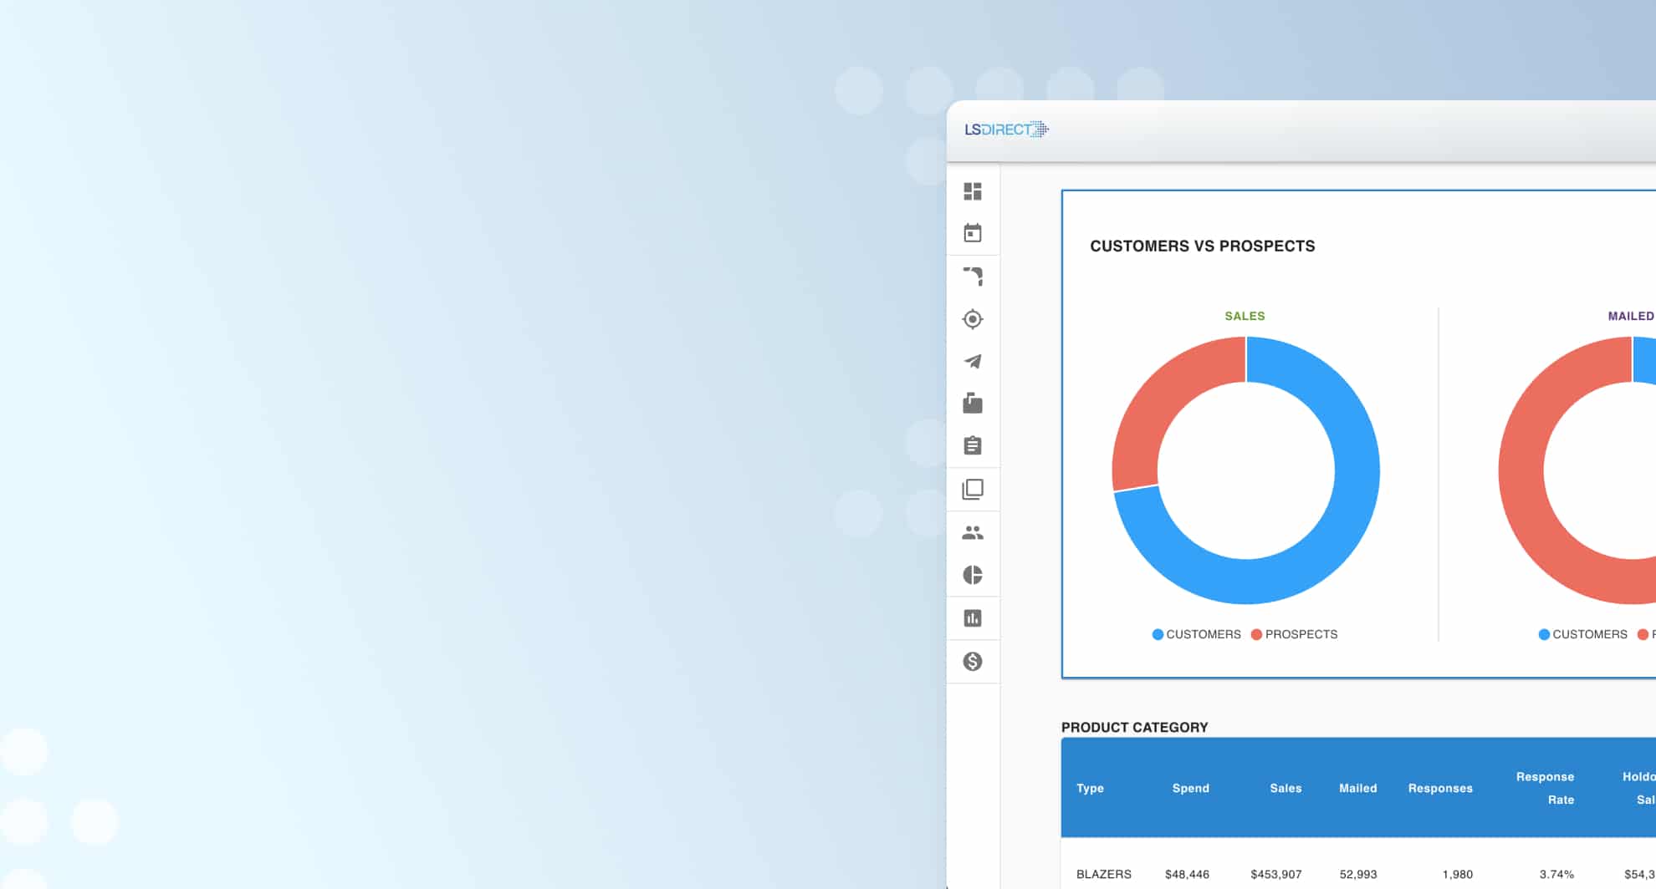Open the dollar sign billing icon
Viewport: 1656px width, 889px height.
coord(972,662)
